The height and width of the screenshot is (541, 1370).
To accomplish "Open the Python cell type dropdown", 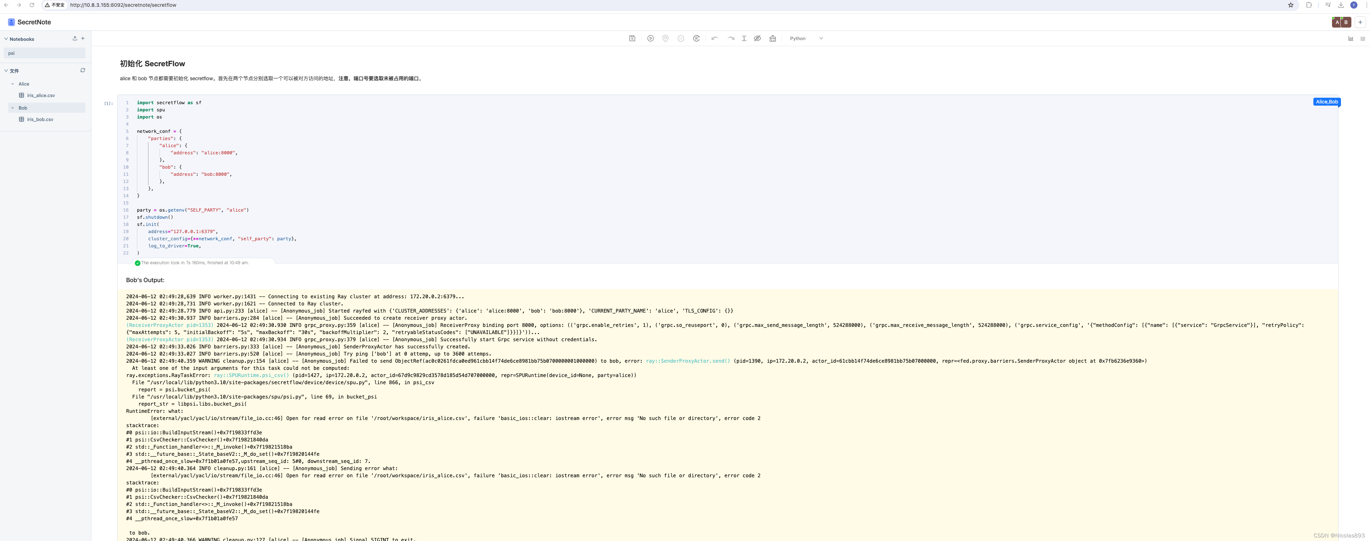I will (806, 38).
